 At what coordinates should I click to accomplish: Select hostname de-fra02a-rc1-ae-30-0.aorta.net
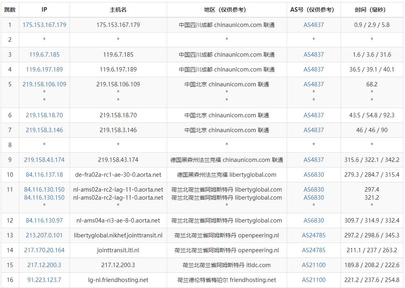[118, 175]
